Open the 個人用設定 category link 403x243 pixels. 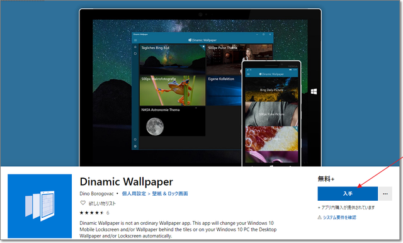(133, 193)
